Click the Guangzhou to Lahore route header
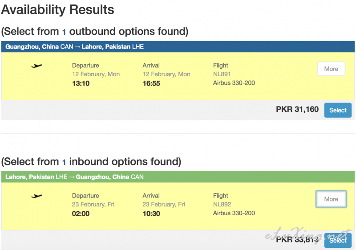Viewport: 356px width, 250px height. point(75,47)
